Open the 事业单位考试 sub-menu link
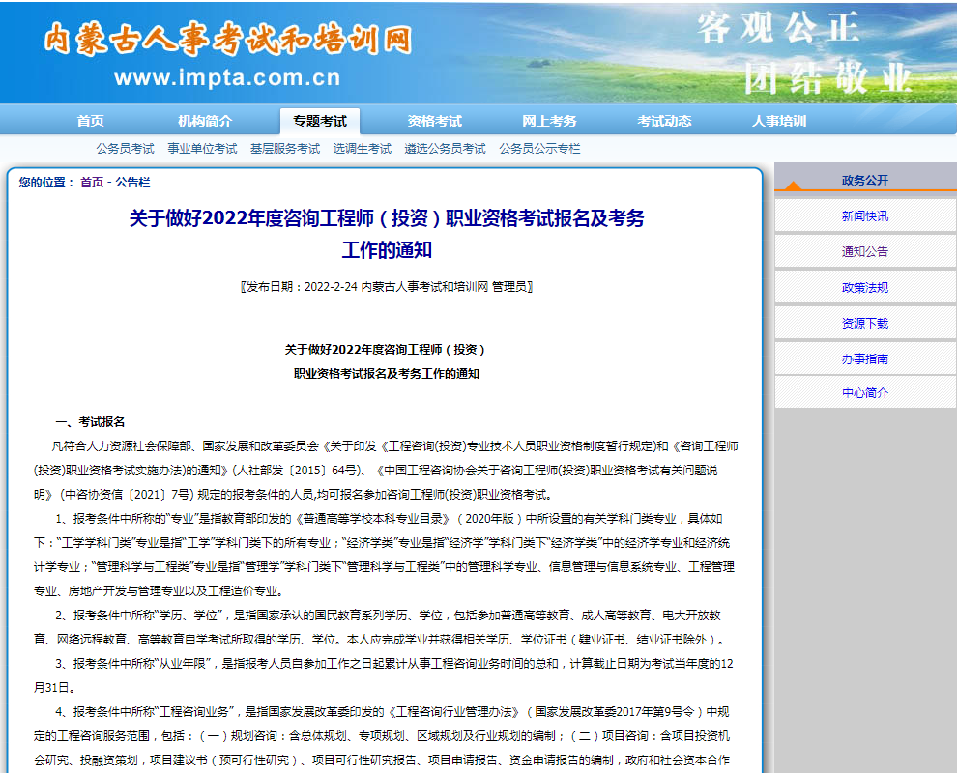The width and height of the screenshot is (958, 773). (202, 149)
